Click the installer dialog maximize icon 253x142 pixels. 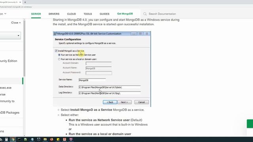pos(140,34)
